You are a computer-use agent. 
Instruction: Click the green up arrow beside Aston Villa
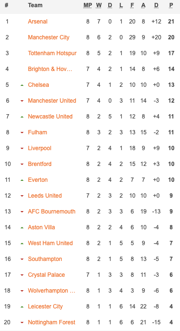click(22, 227)
